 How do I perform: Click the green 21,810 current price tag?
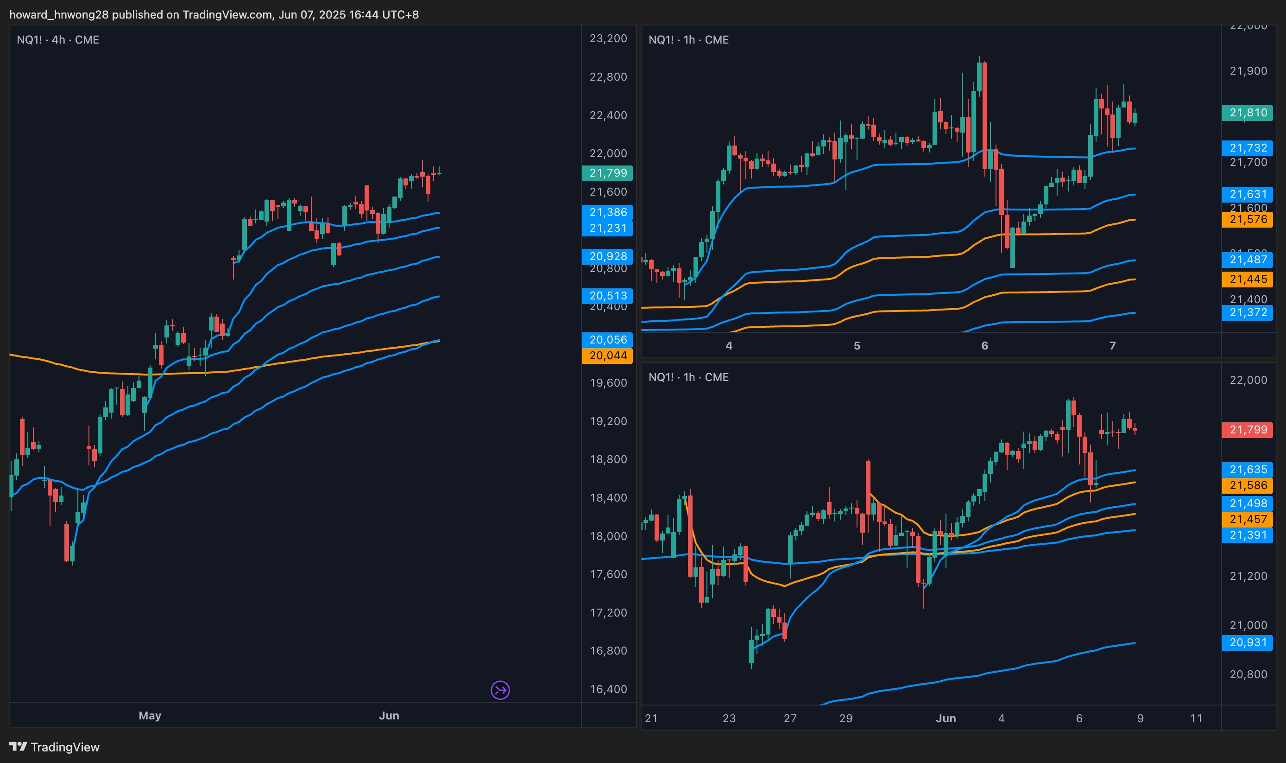click(1247, 113)
